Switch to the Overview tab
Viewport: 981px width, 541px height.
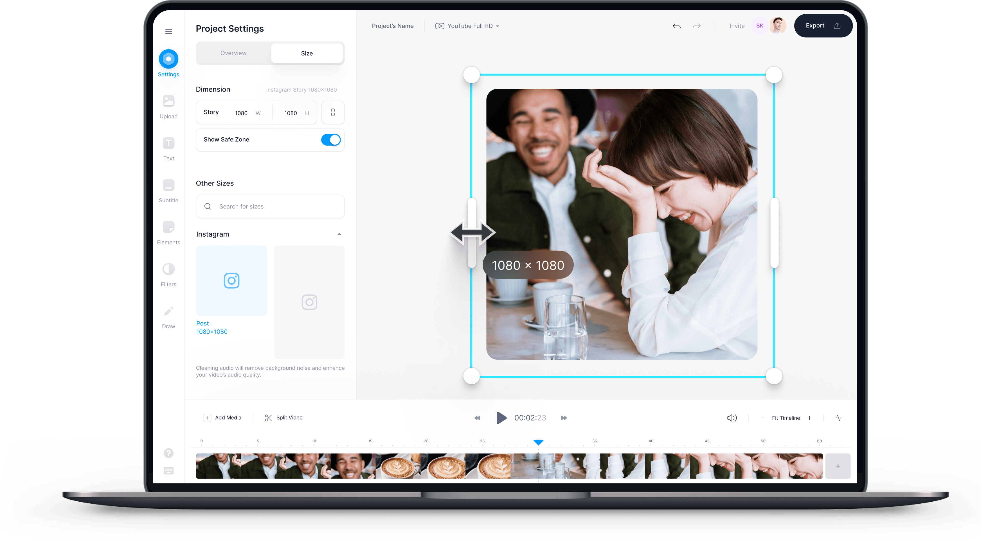(x=233, y=53)
